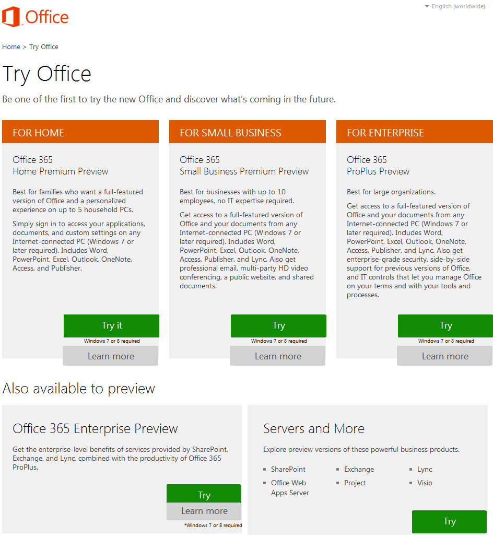
Task: Click the Office logo icon
Action: click(x=10, y=17)
